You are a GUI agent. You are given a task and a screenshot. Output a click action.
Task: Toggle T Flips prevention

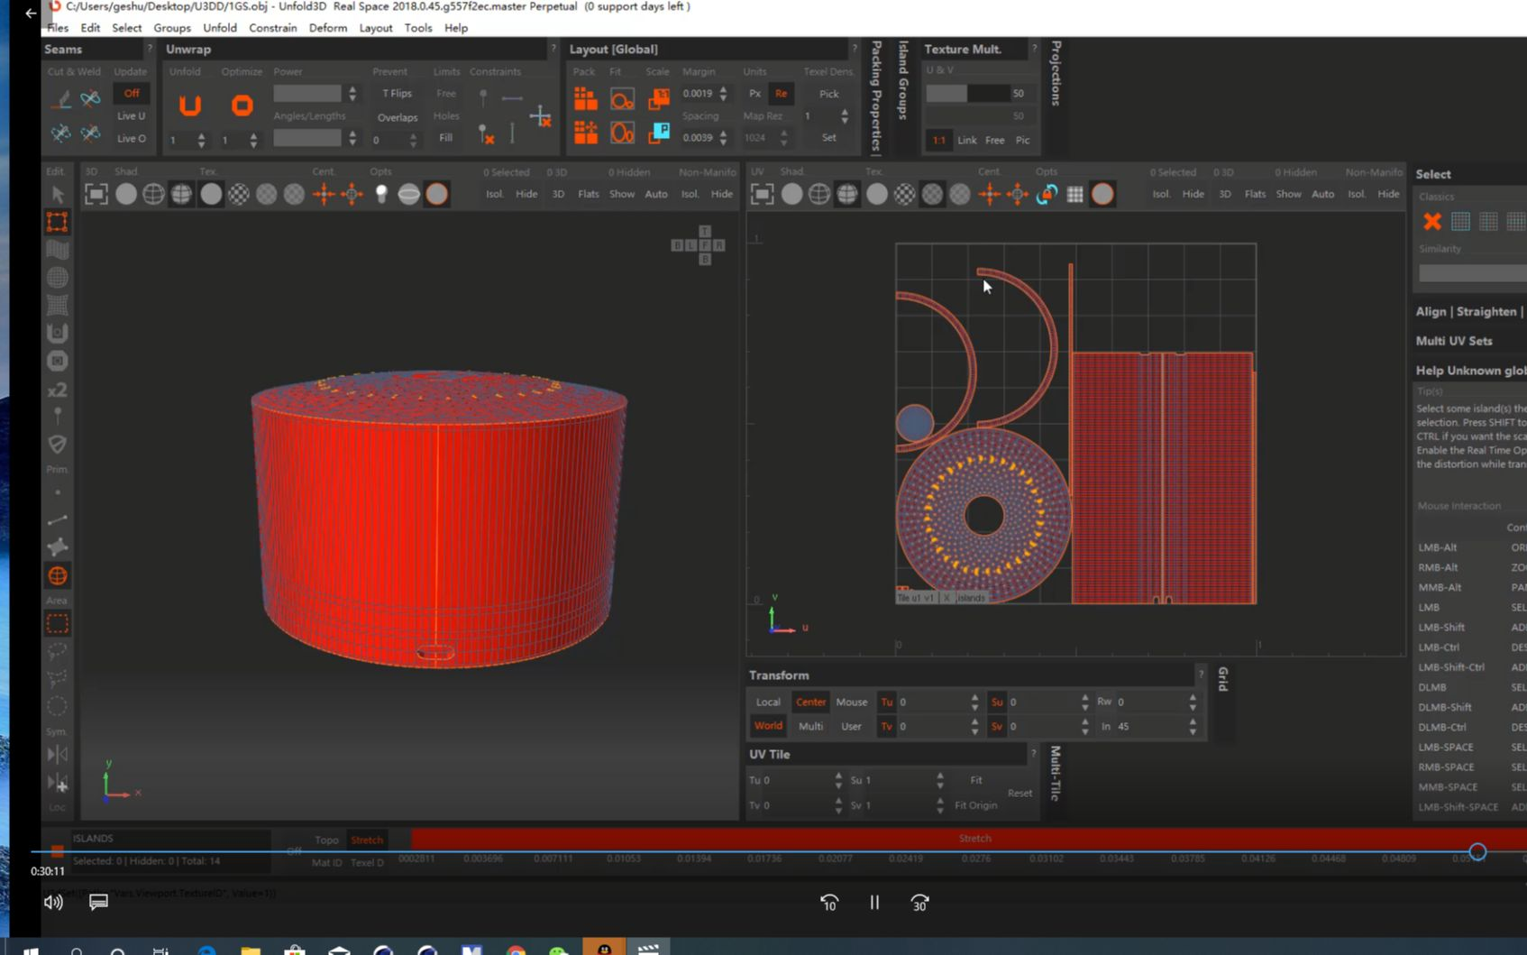[398, 93]
